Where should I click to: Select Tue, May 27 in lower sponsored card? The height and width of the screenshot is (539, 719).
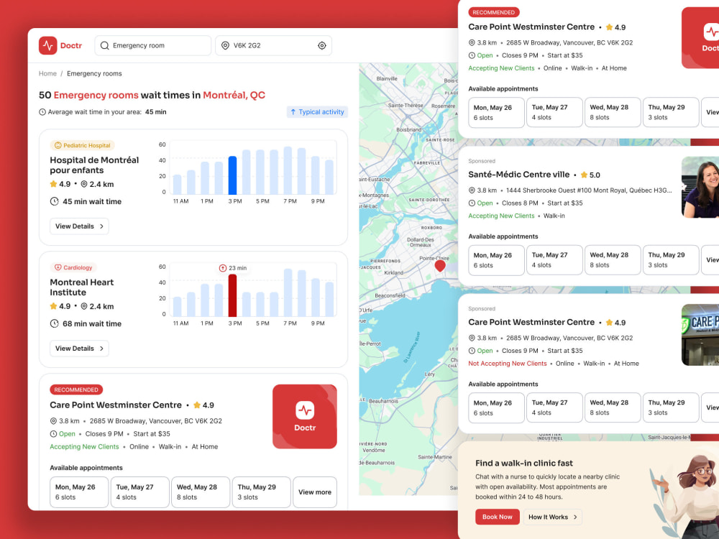tap(554, 407)
